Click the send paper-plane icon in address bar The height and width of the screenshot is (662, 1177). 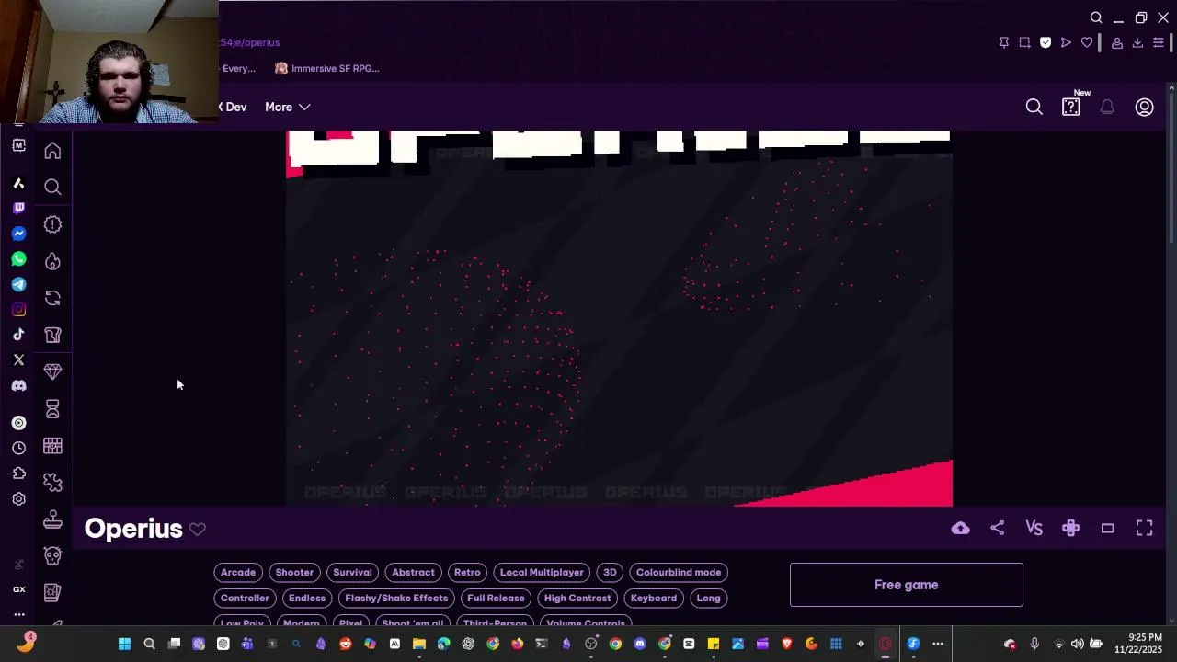click(x=1066, y=42)
